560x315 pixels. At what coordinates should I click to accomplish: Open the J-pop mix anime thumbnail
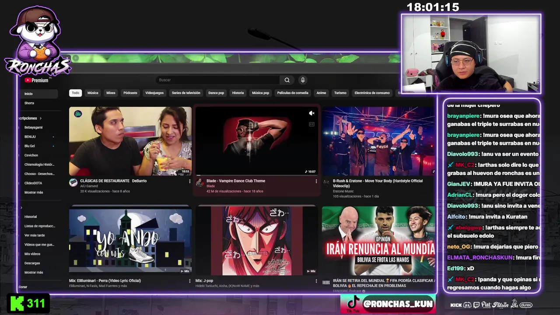click(257, 241)
